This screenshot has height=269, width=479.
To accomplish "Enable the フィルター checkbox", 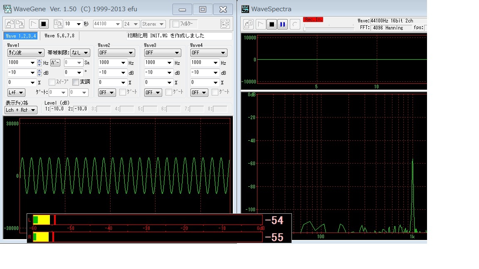I will coord(176,24).
